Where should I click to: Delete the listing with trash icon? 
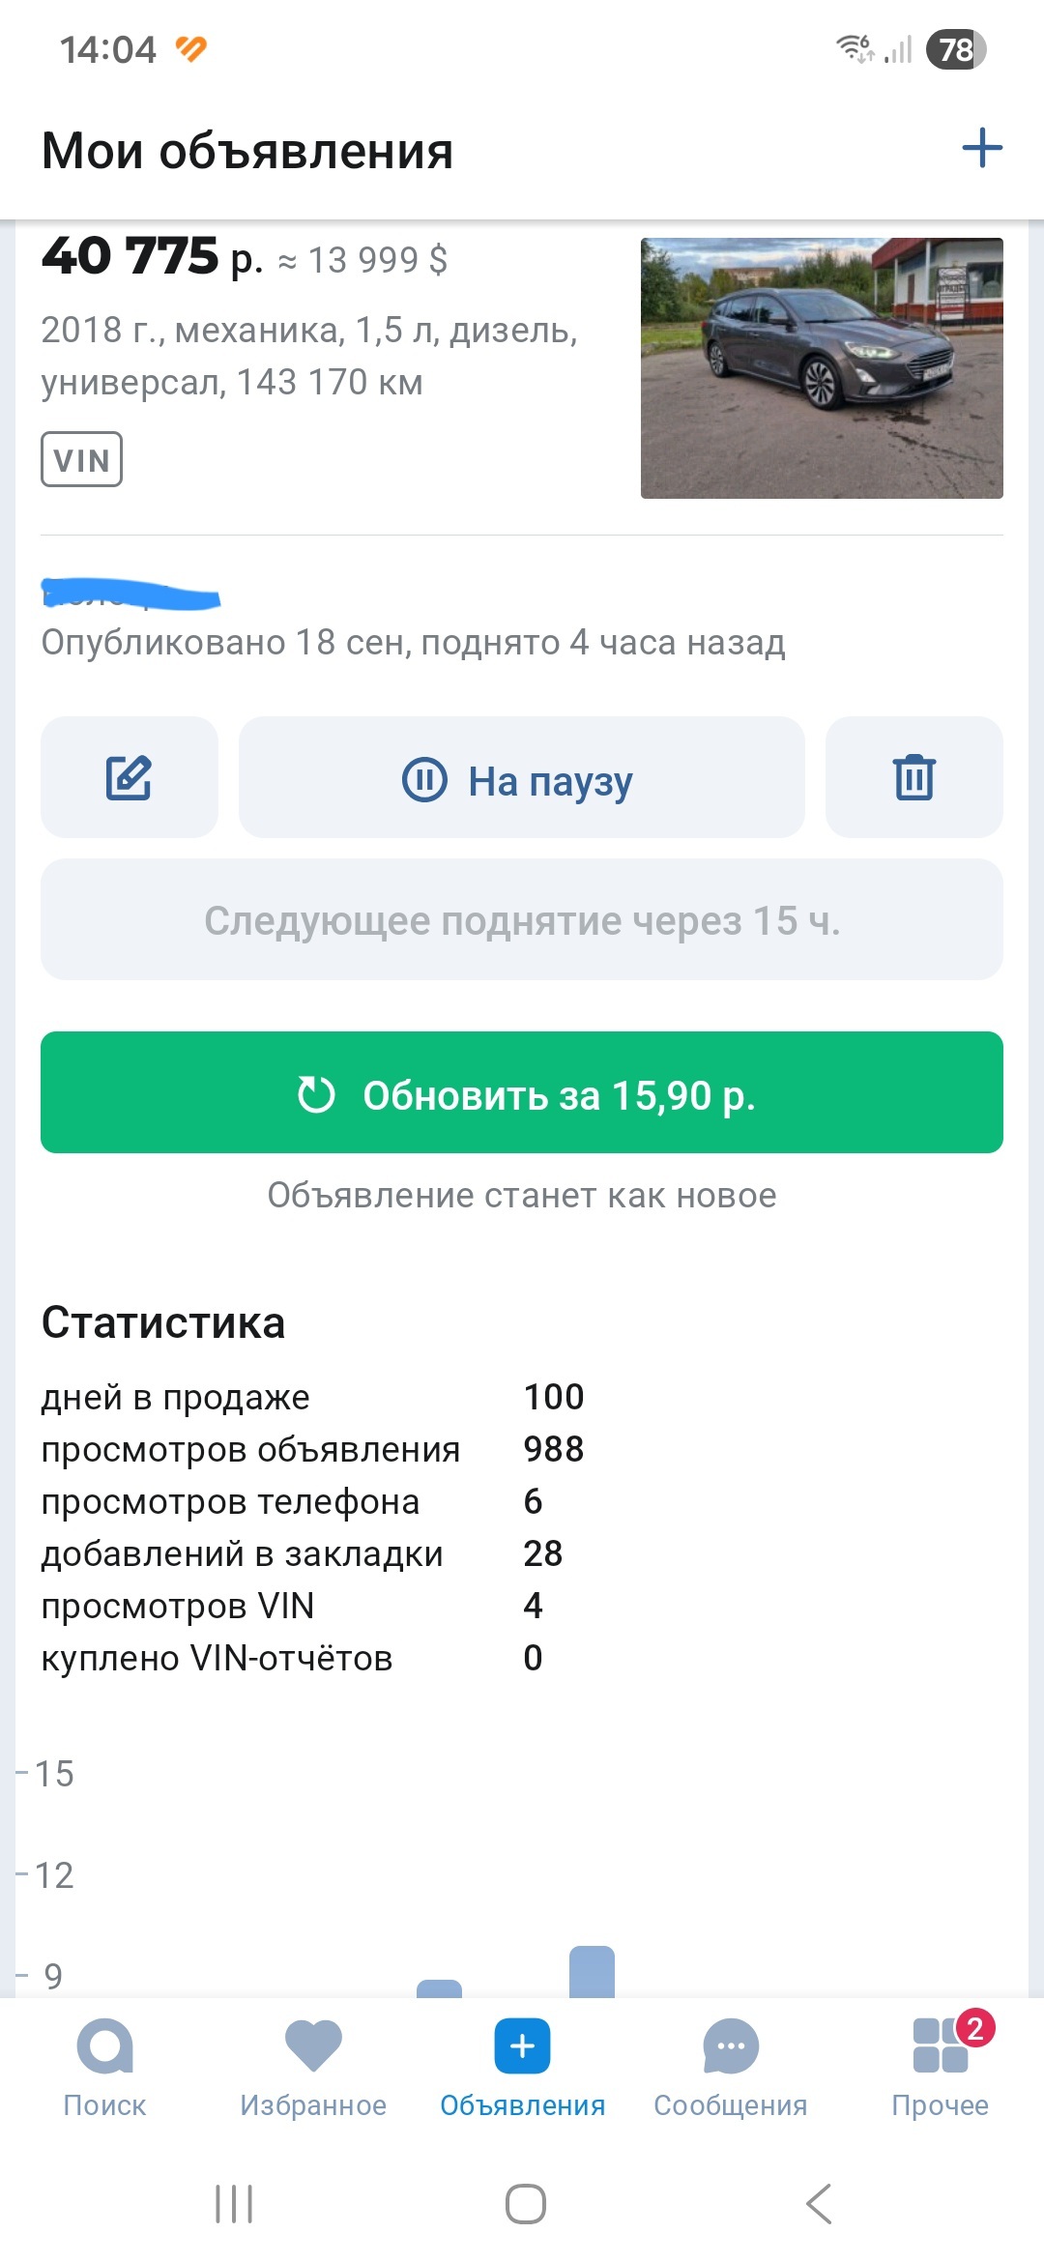[913, 777]
